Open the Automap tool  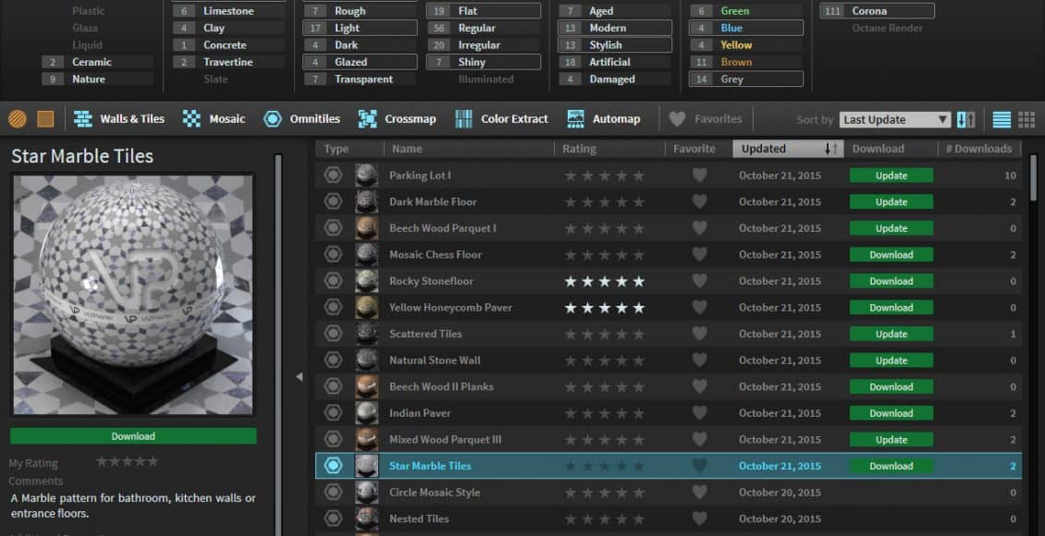[x=604, y=119]
